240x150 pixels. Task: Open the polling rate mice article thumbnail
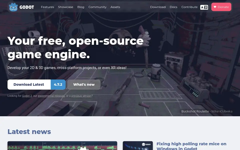138,145
